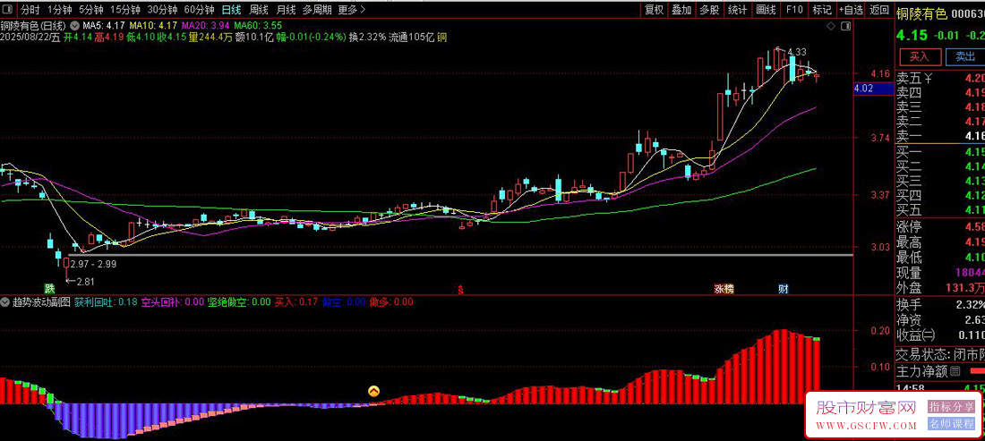
Task: Activate the 画线 drawing tool
Action: pos(766,10)
